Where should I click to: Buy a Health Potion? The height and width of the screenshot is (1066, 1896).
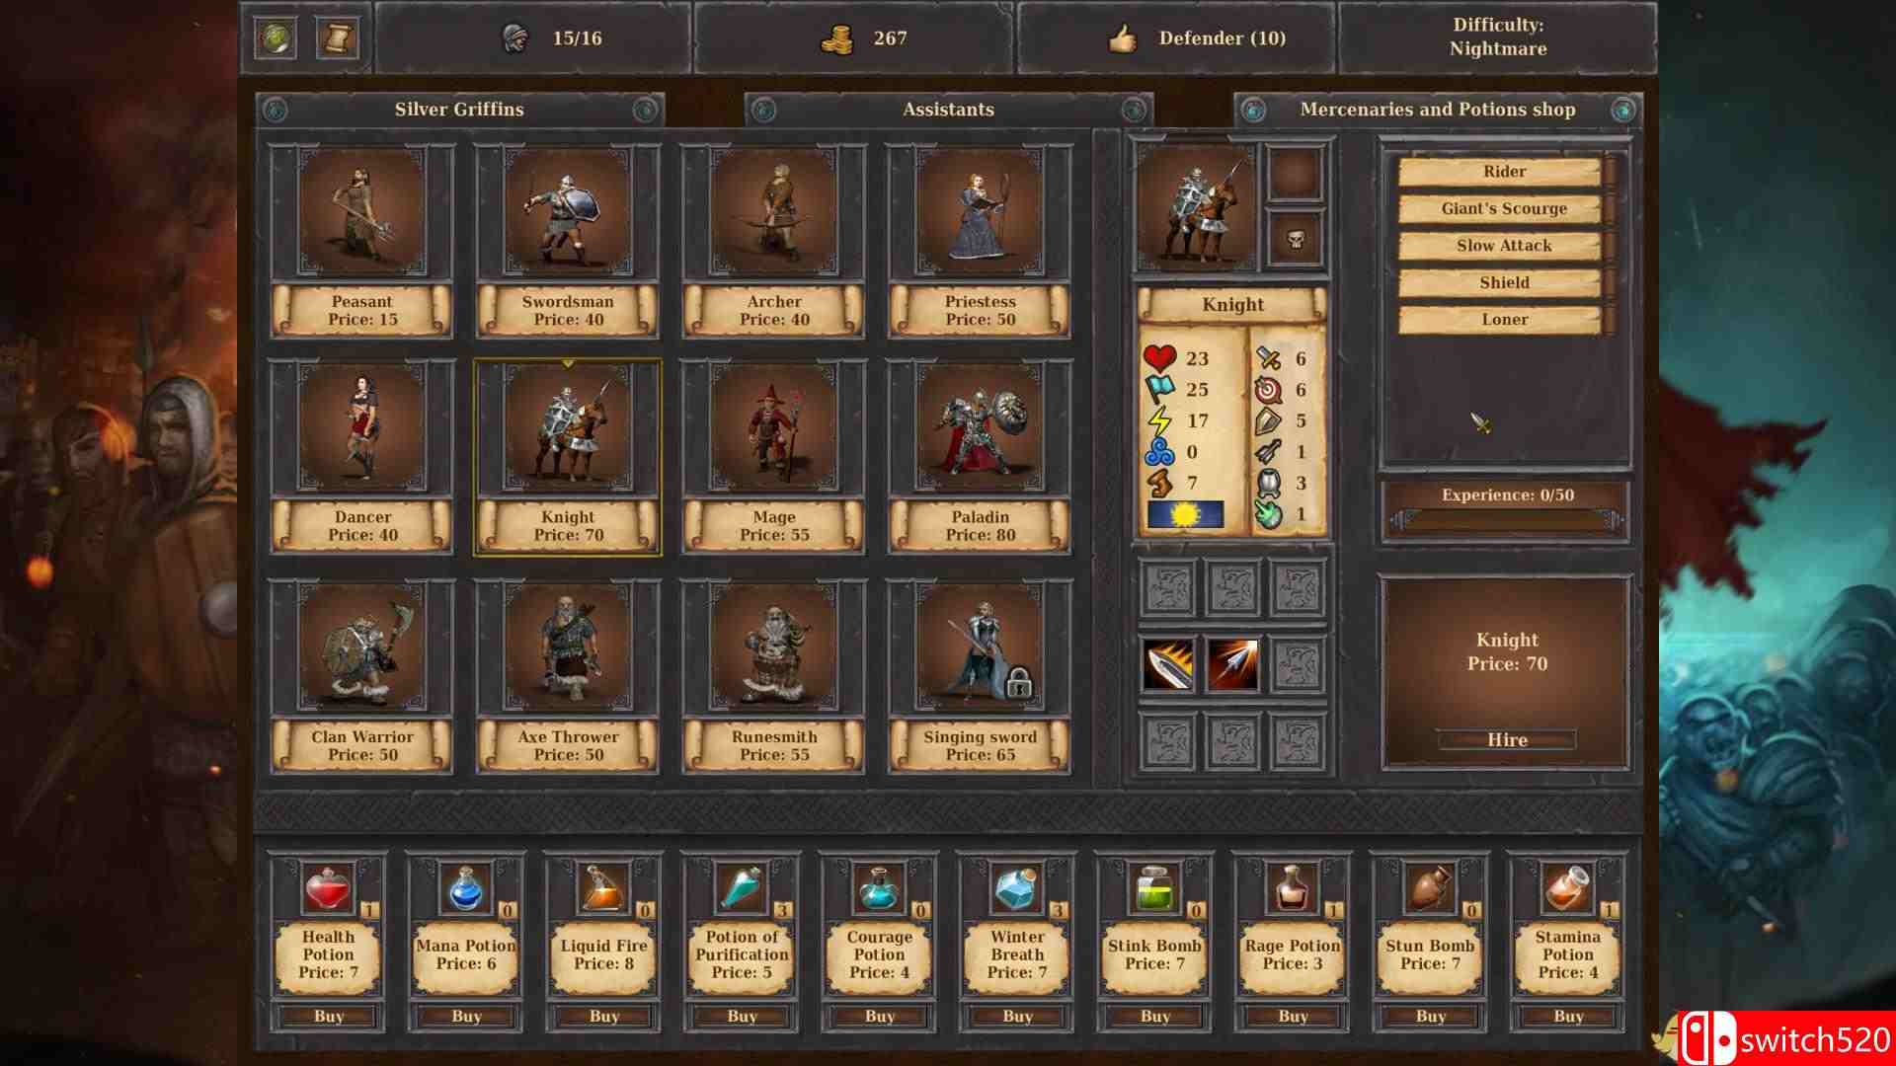pos(329,1016)
